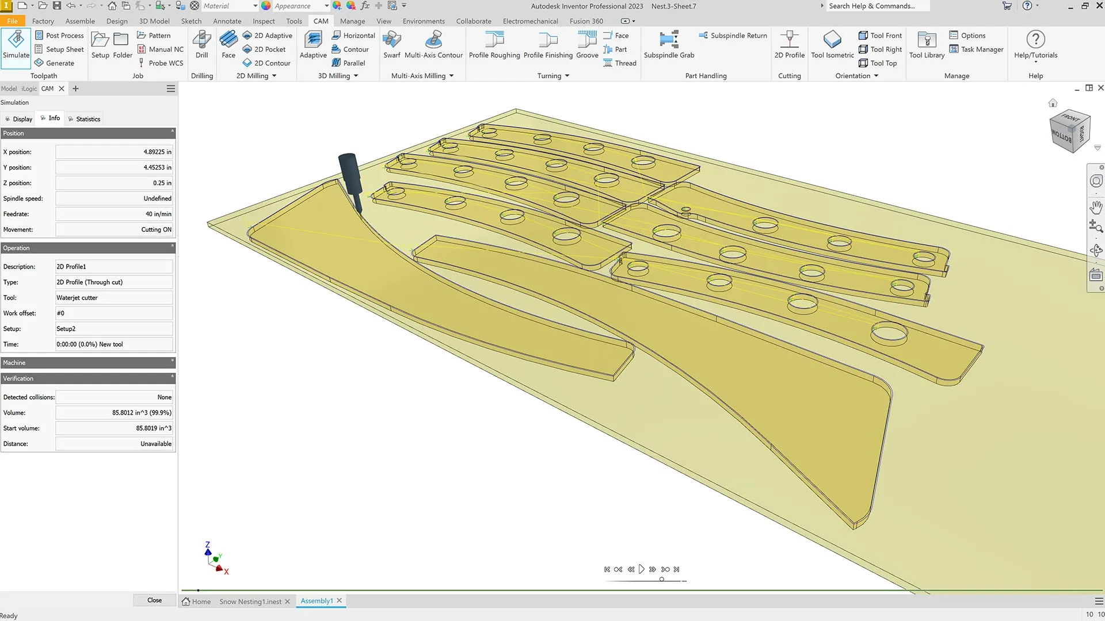Viewport: 1105px width, 621px height.
Task: Select the 2D Adaptive milling operation
Action: tap(267, 35)
